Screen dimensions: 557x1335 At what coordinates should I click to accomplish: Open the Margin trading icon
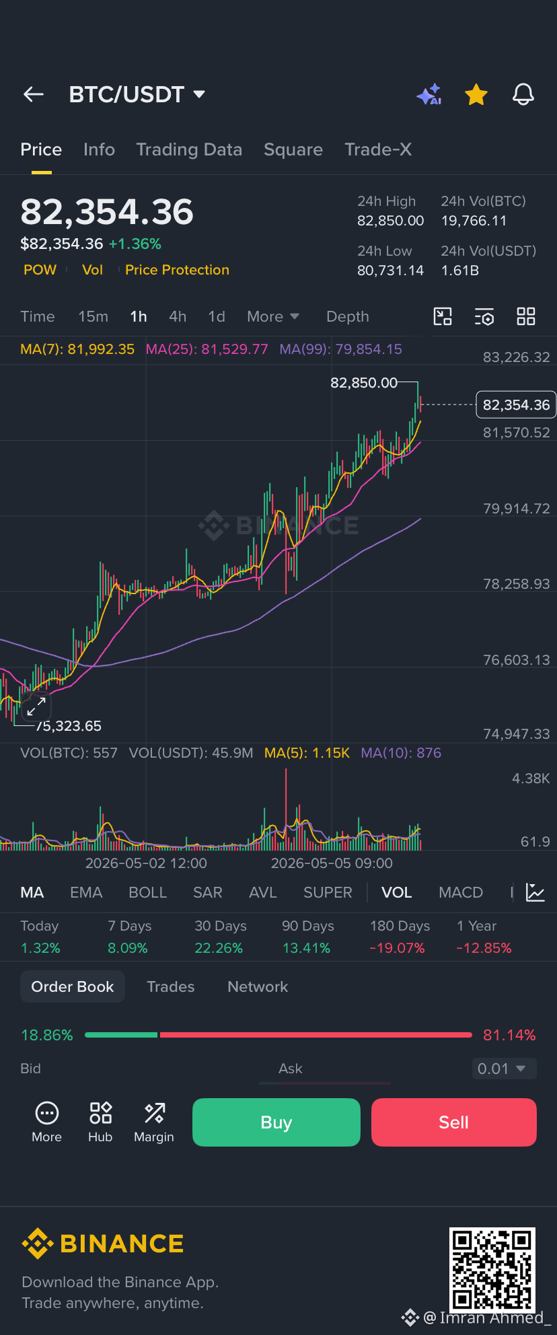(x=154, y=1122)
